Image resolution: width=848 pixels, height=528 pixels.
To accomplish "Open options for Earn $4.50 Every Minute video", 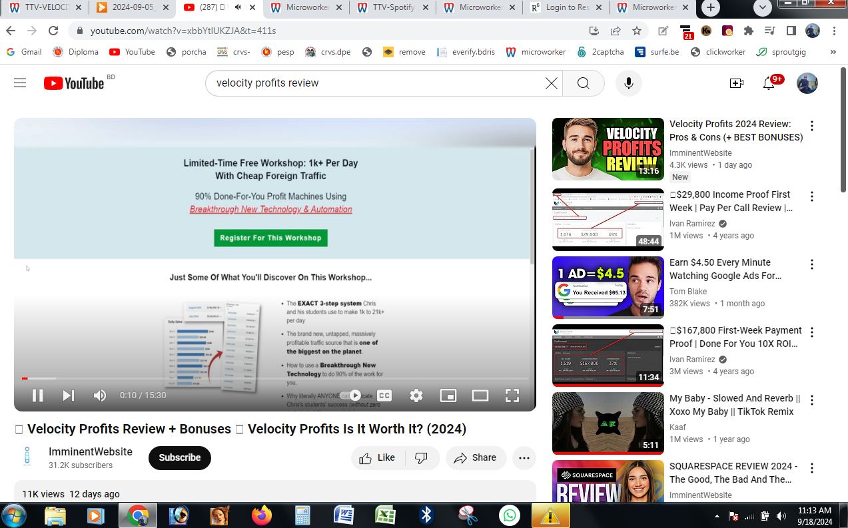I will coord(812,264).
